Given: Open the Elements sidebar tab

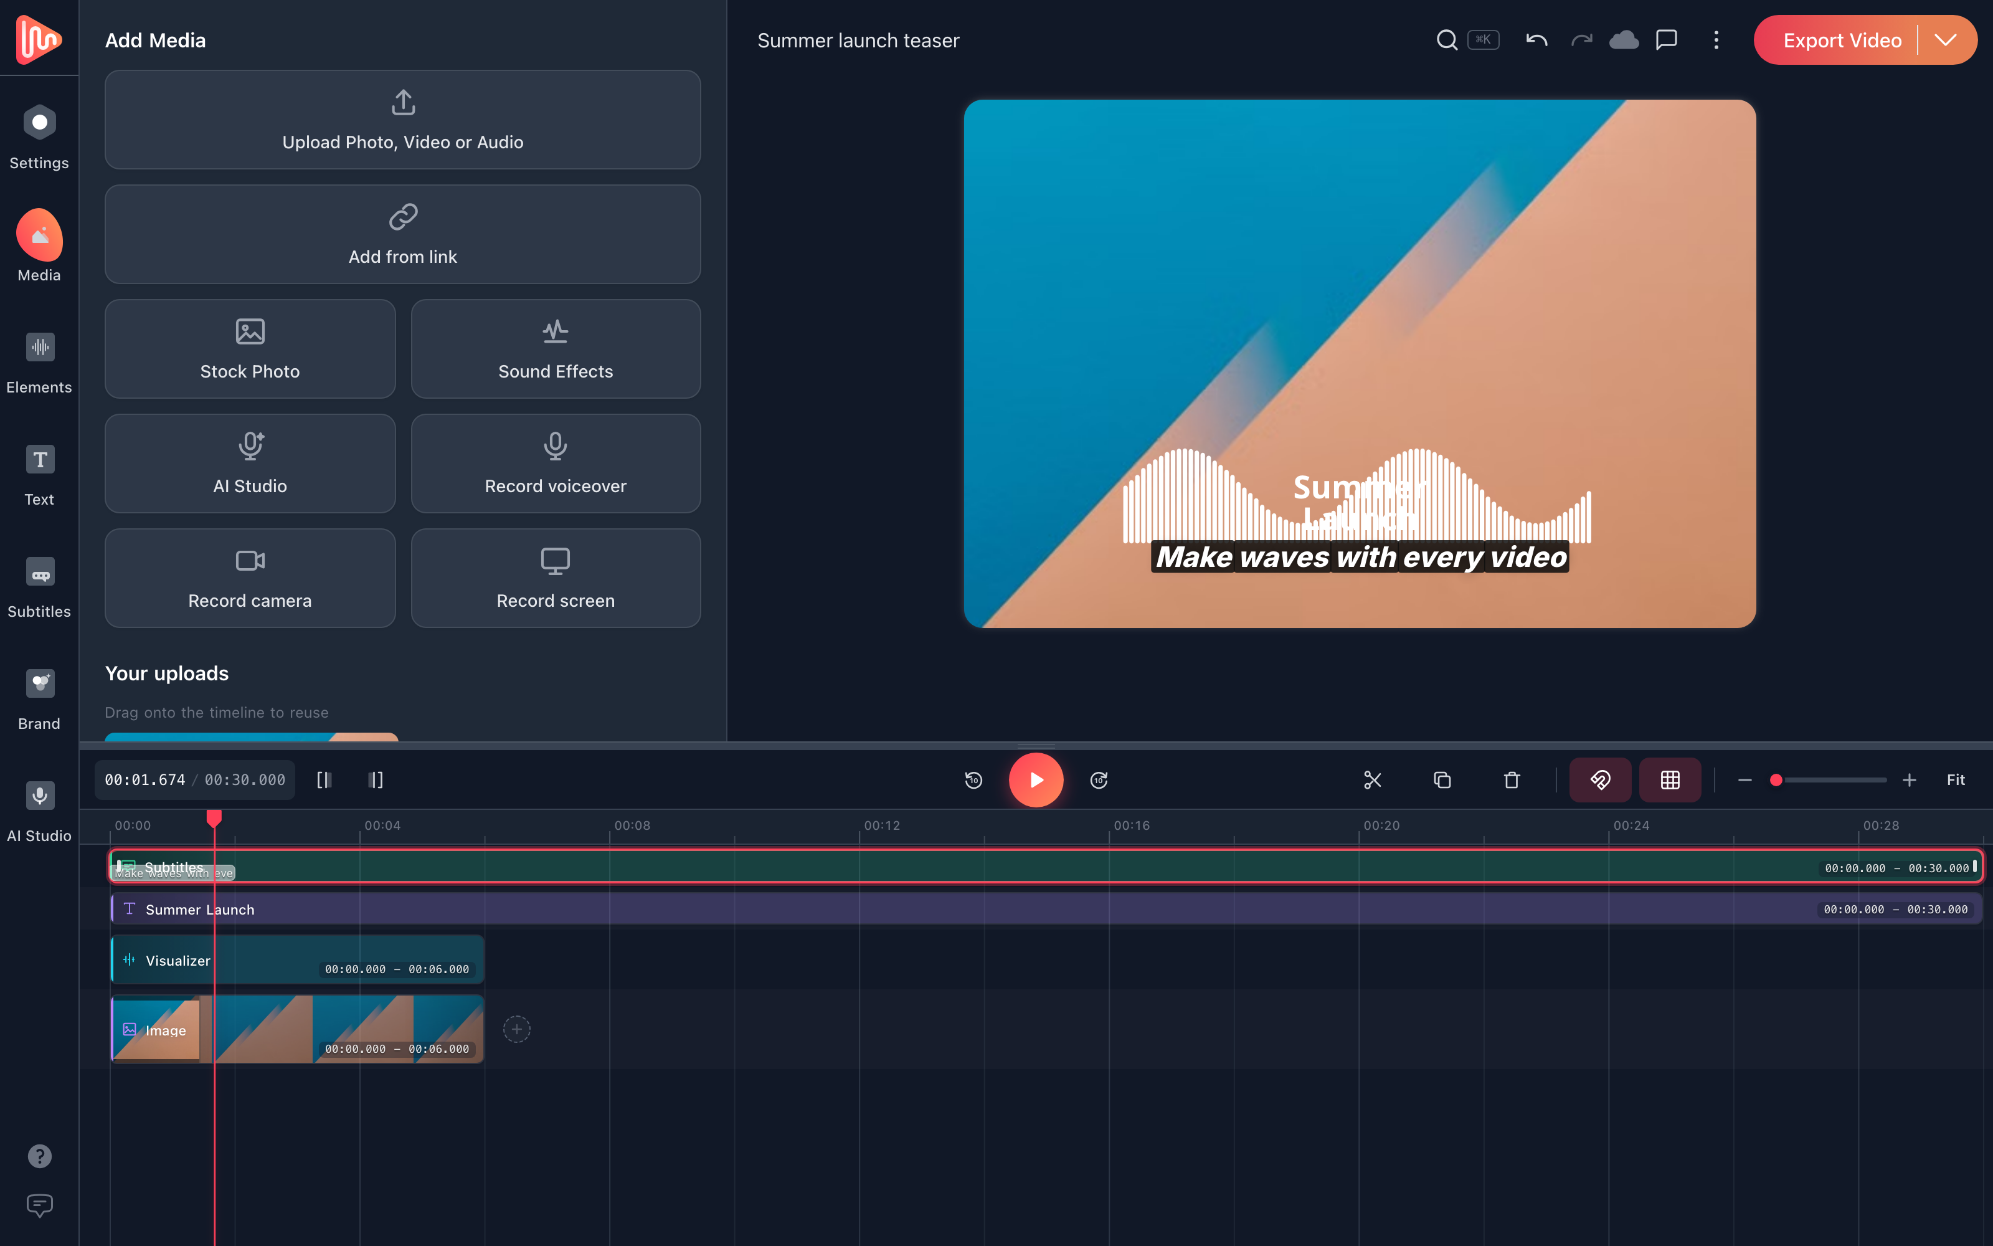Looking at the screenshot, I should point(39,362).
